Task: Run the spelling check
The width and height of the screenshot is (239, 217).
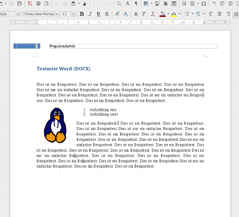Action: click(127, 3)
